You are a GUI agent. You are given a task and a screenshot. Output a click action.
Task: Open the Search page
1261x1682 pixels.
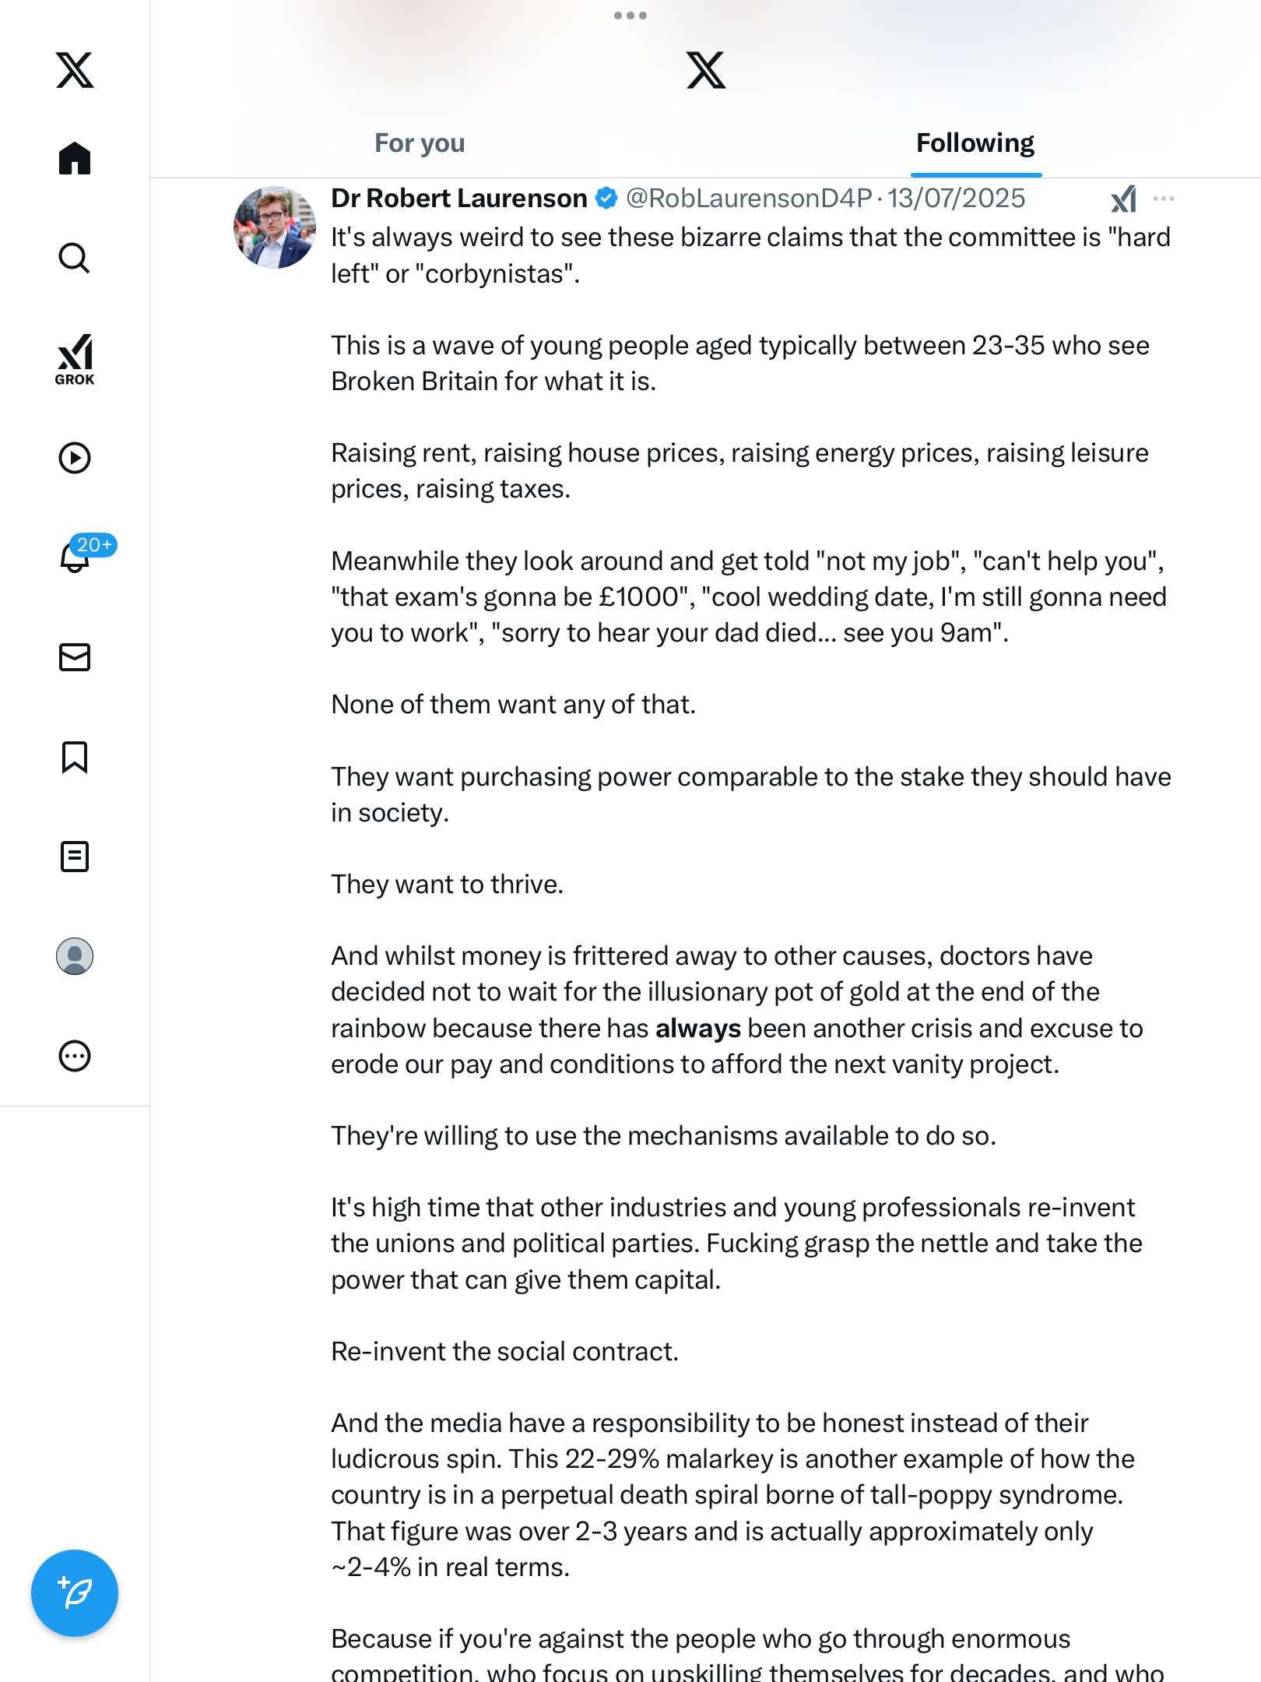coord(75,259)
